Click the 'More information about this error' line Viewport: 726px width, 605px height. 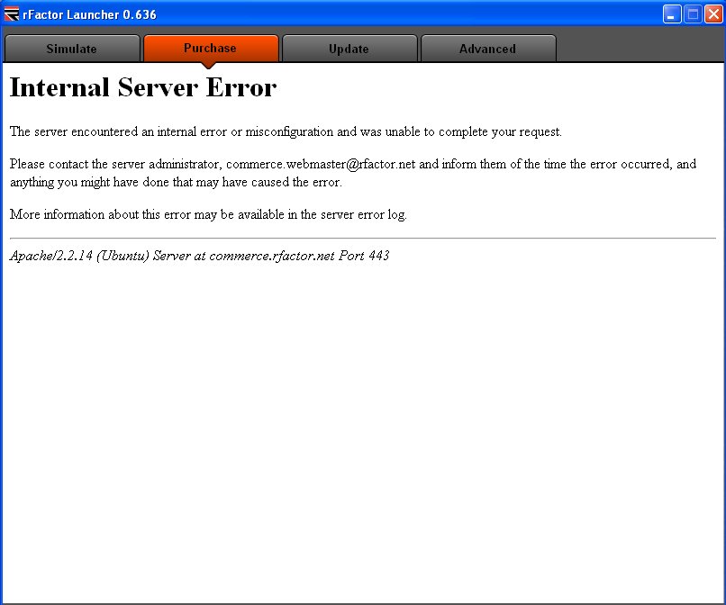pyautogui.click(x=208, y=214)
